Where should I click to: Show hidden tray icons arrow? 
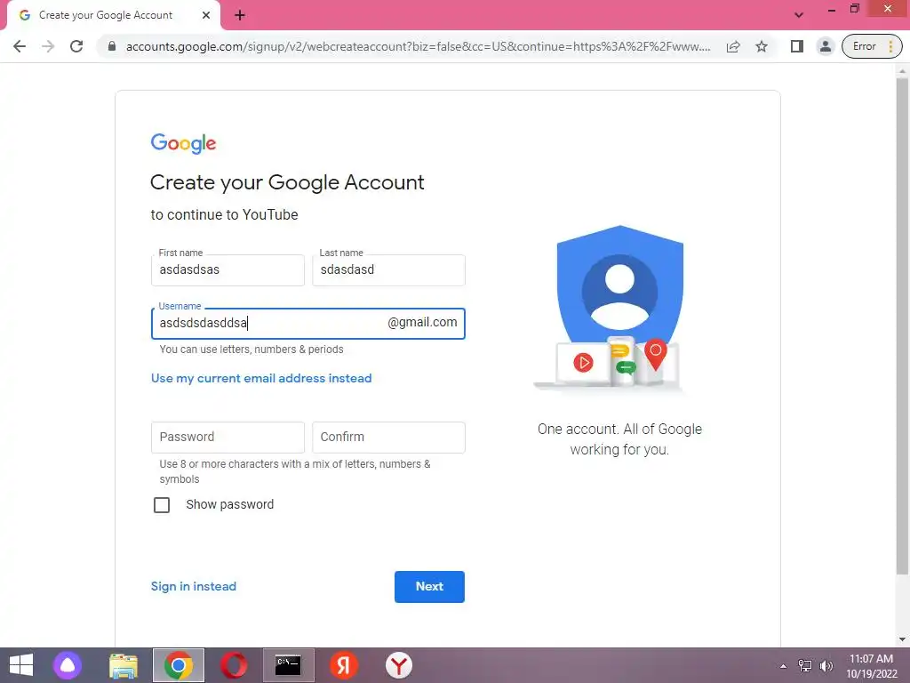[783, 665]
